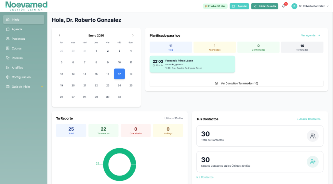Open Analítica in sidebar menu

[23, 68]
